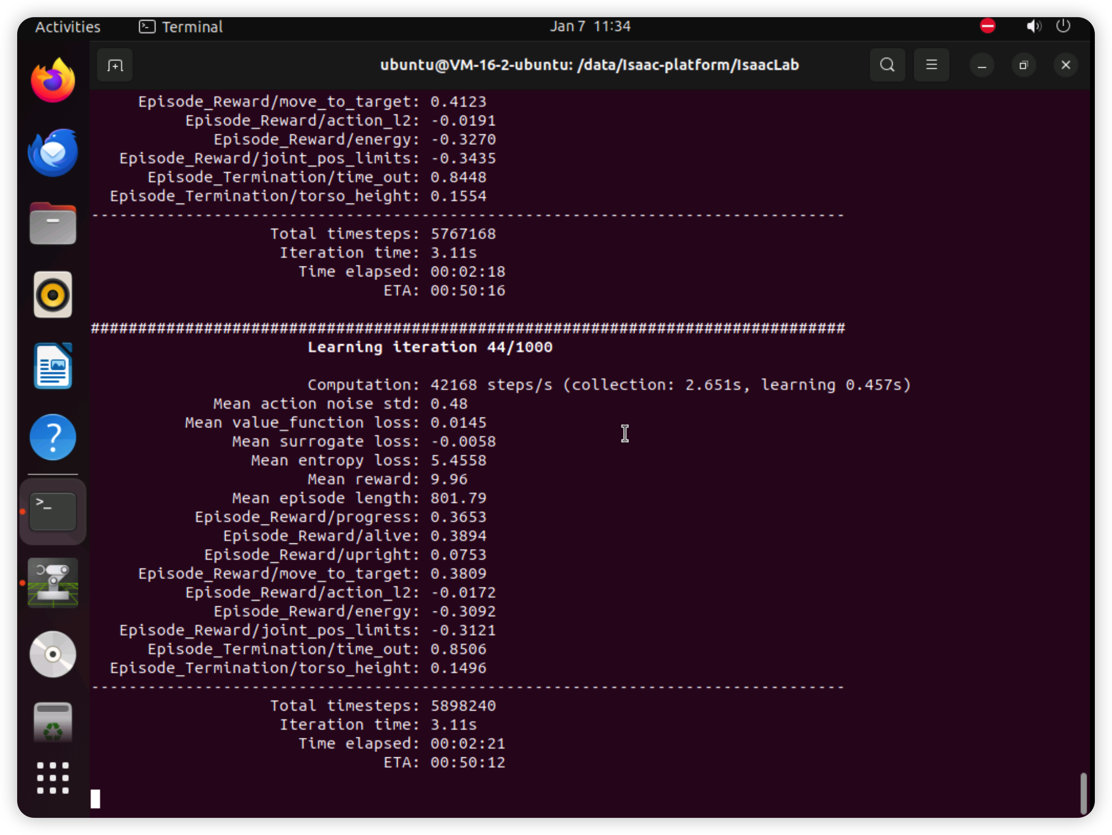Open system menu via the volume icon
The image size is (1112, 835).
[1033, 26]
